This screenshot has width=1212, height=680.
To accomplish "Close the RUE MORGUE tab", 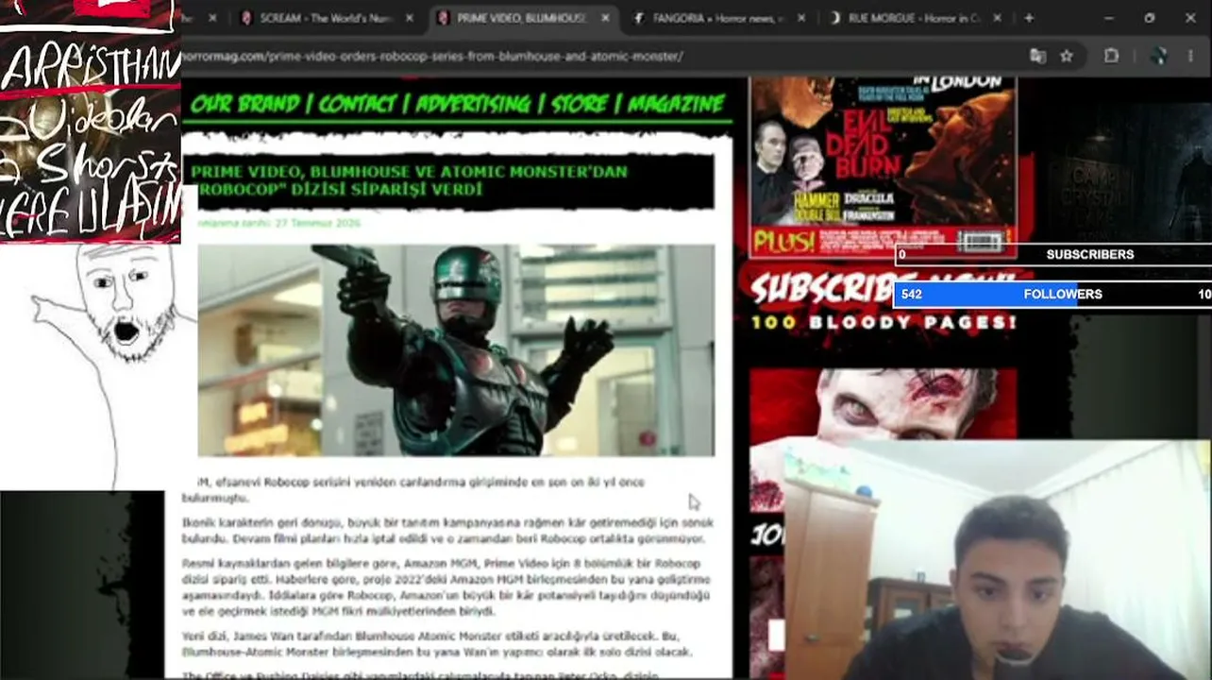I will click(998, 18).
